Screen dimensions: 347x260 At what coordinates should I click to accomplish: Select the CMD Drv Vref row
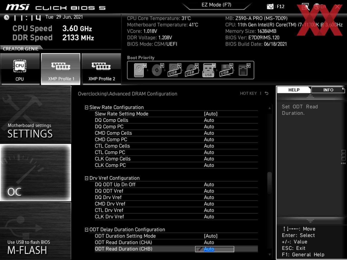[x=176, y=204]
